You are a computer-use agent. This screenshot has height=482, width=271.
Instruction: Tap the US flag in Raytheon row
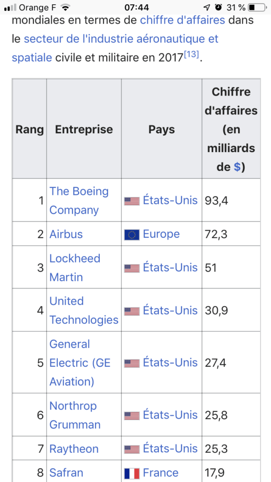click(132, 450)
